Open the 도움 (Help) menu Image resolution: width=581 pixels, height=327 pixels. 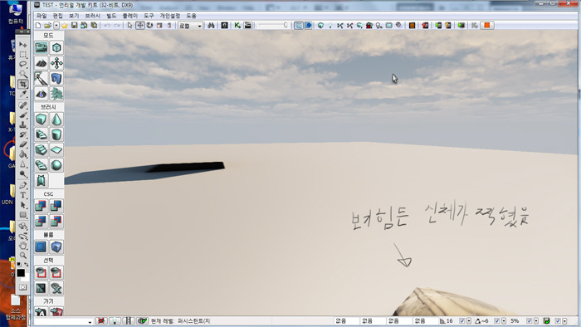click(x=191, y=16)
